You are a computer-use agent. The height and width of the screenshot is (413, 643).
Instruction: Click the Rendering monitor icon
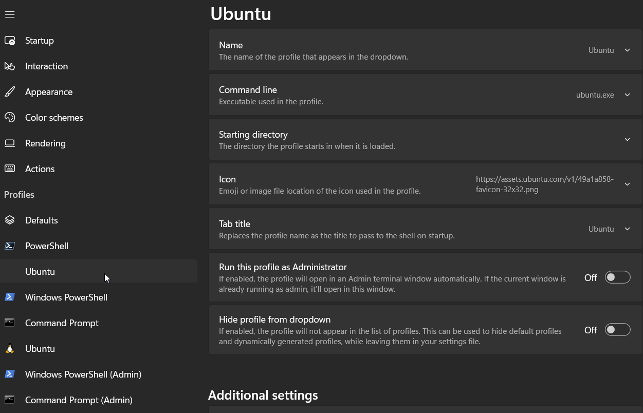(x=10, y=143)
